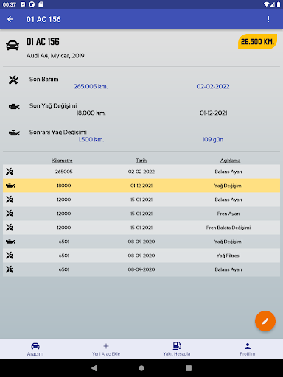Viewport: 283px width, 377px height.
Task: Tap the Android home navigation button
Action: pos(141,368)
